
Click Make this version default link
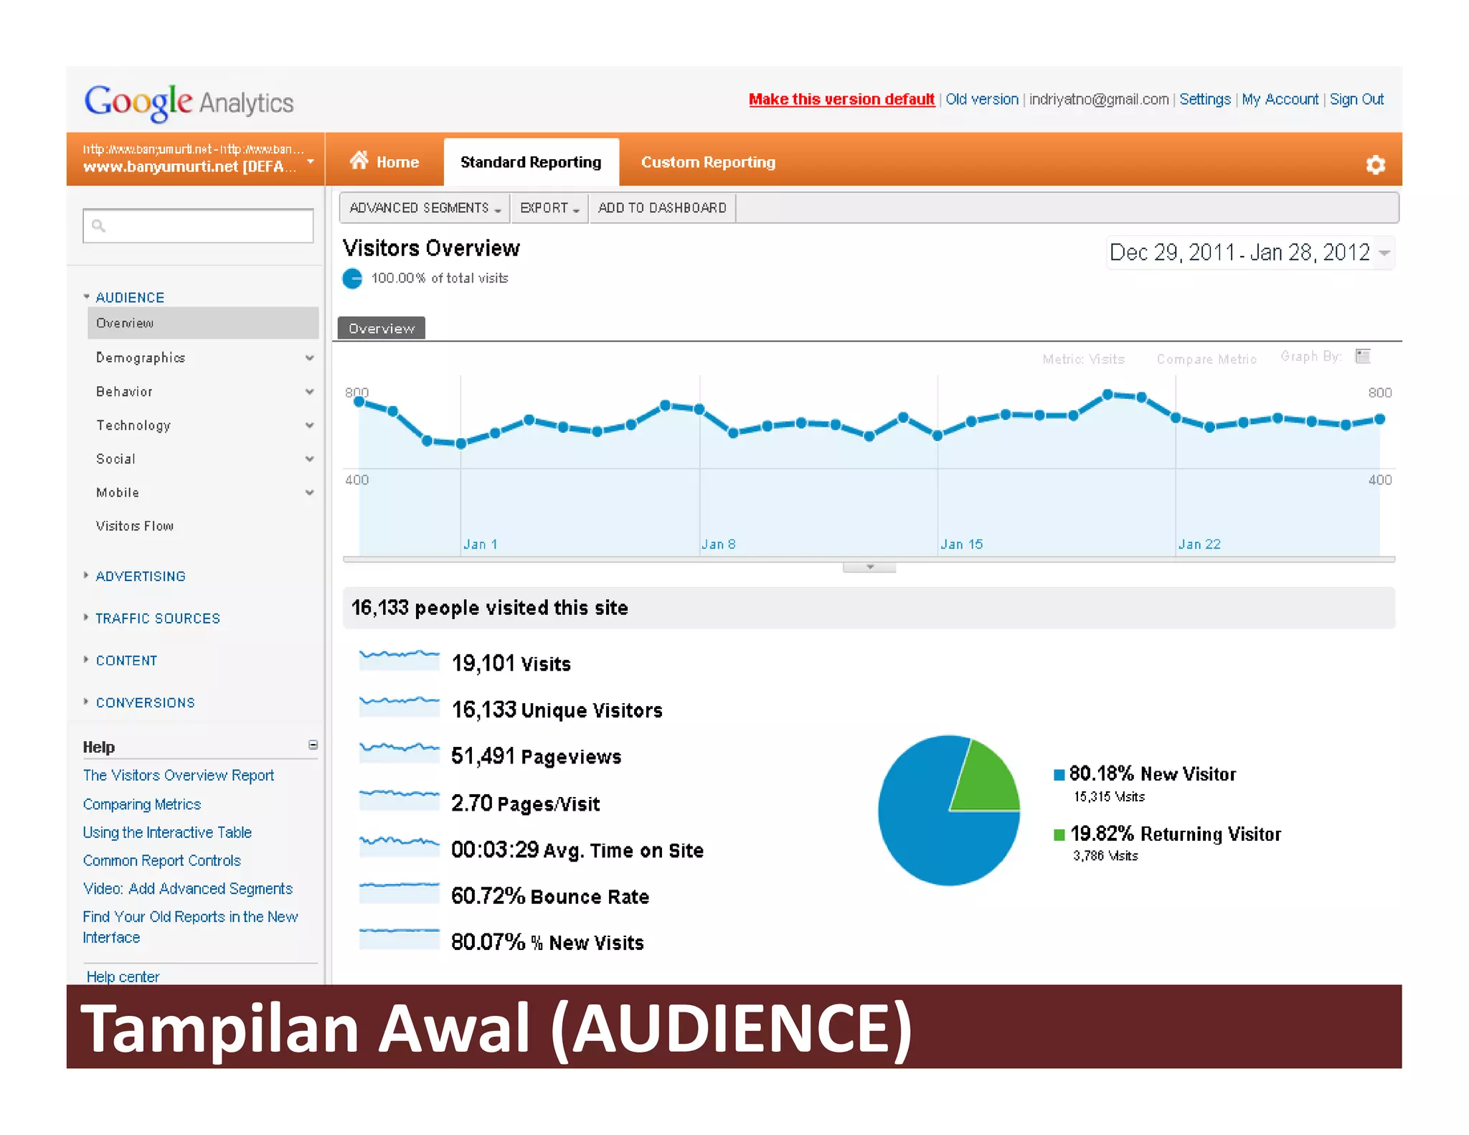click(841, 99)
